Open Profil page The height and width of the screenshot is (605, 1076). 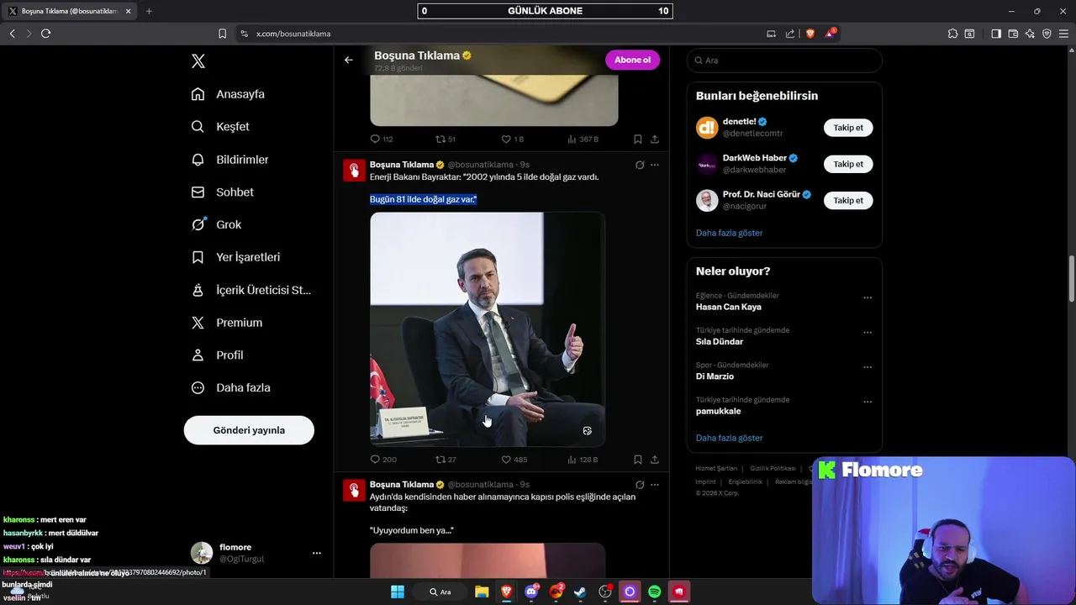click(217, 355)
